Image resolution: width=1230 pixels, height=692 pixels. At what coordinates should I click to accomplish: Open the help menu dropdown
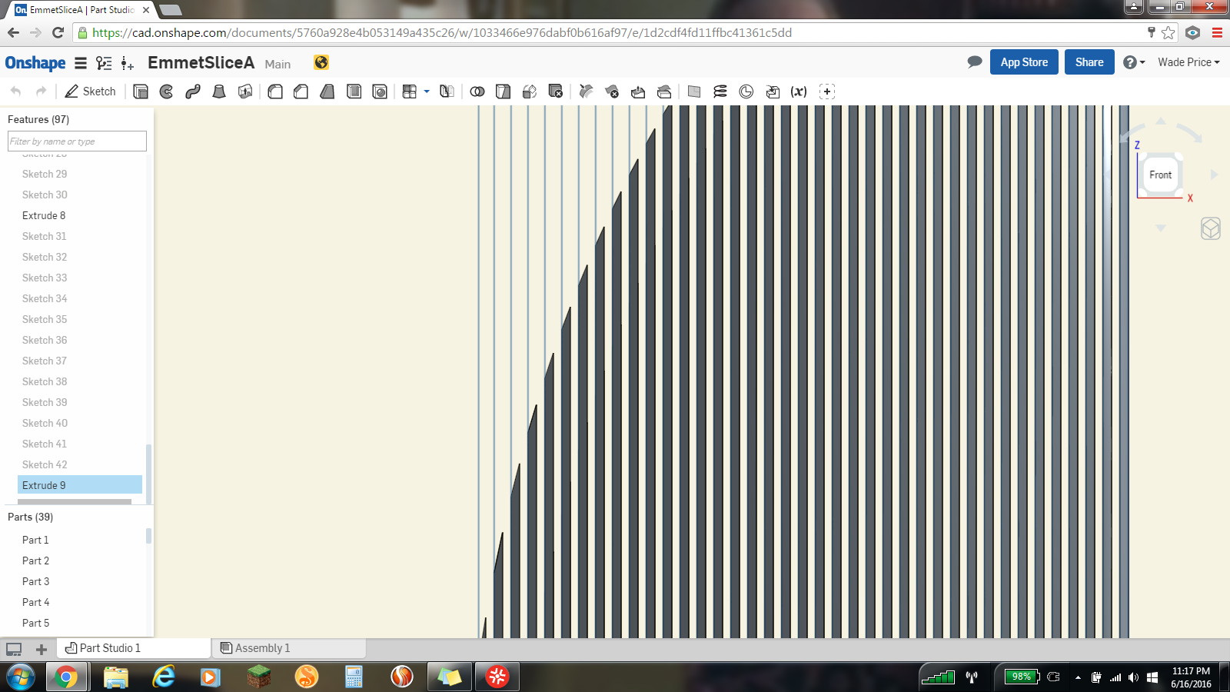click(x=1134, y=62)
